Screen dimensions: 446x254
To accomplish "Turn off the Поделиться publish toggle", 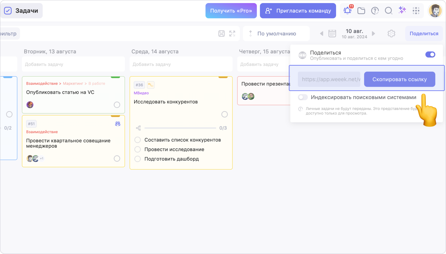I will (x=430, y=55).
